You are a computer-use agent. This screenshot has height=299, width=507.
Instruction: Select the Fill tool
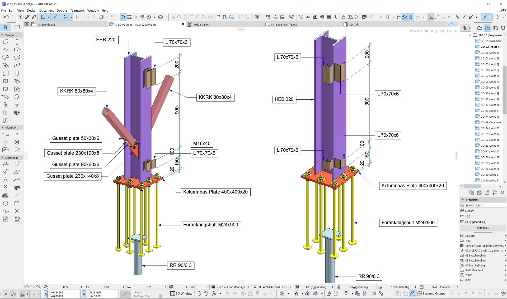[6, 196]
